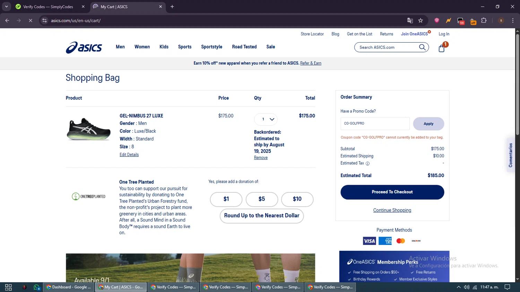Click Join OneASICS link
520x292 pixels.
[415, 34]
